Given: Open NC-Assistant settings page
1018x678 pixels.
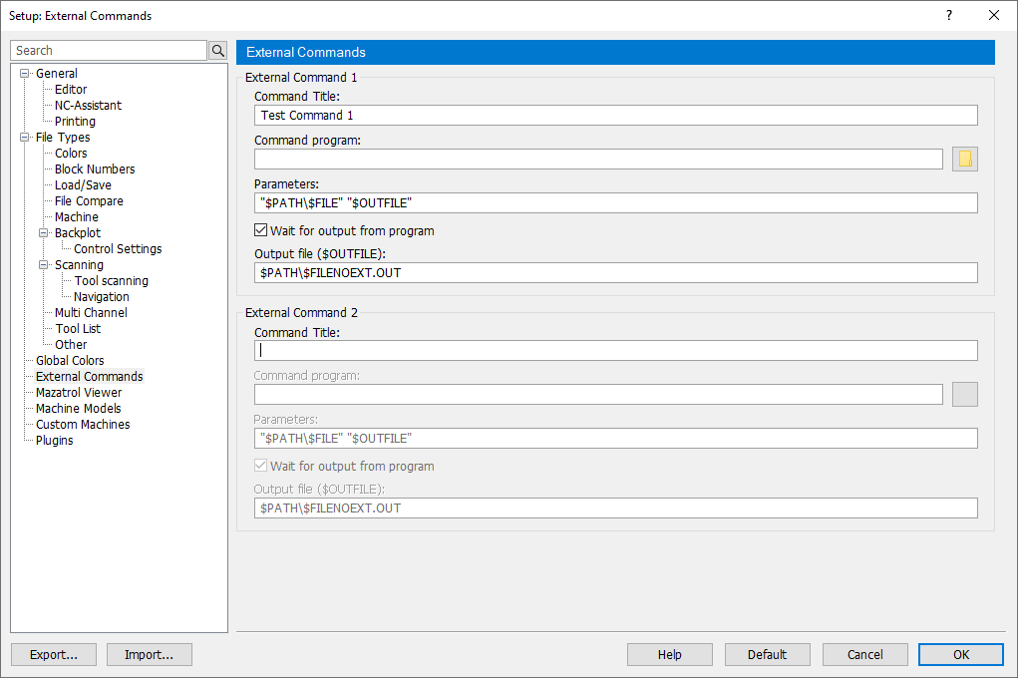Looking at the screenshot, I should [88, 106].
